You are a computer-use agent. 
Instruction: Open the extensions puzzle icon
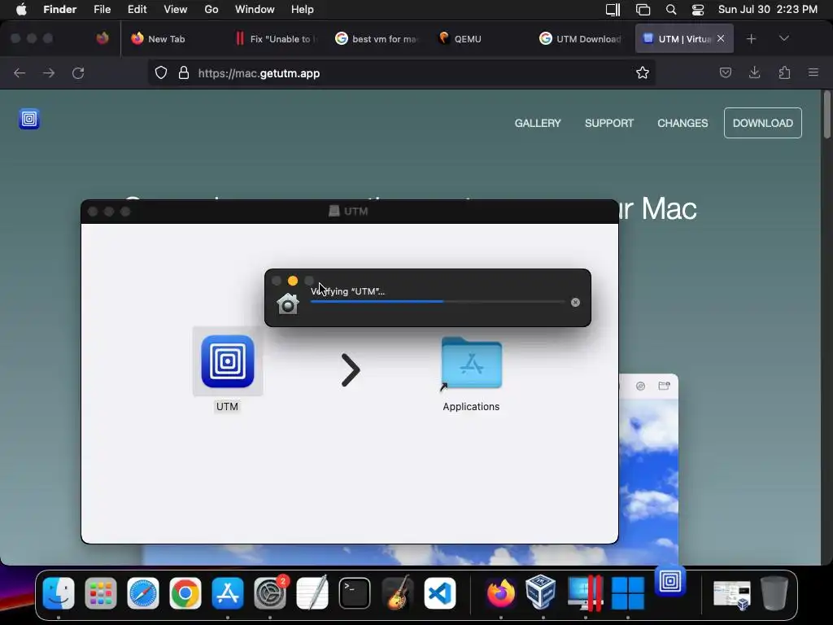pos(784,72)
